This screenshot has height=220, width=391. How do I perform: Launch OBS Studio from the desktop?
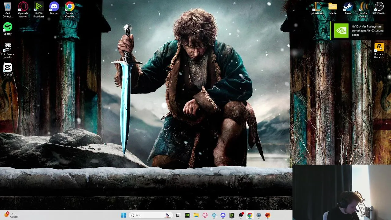(x=379, y=9)
